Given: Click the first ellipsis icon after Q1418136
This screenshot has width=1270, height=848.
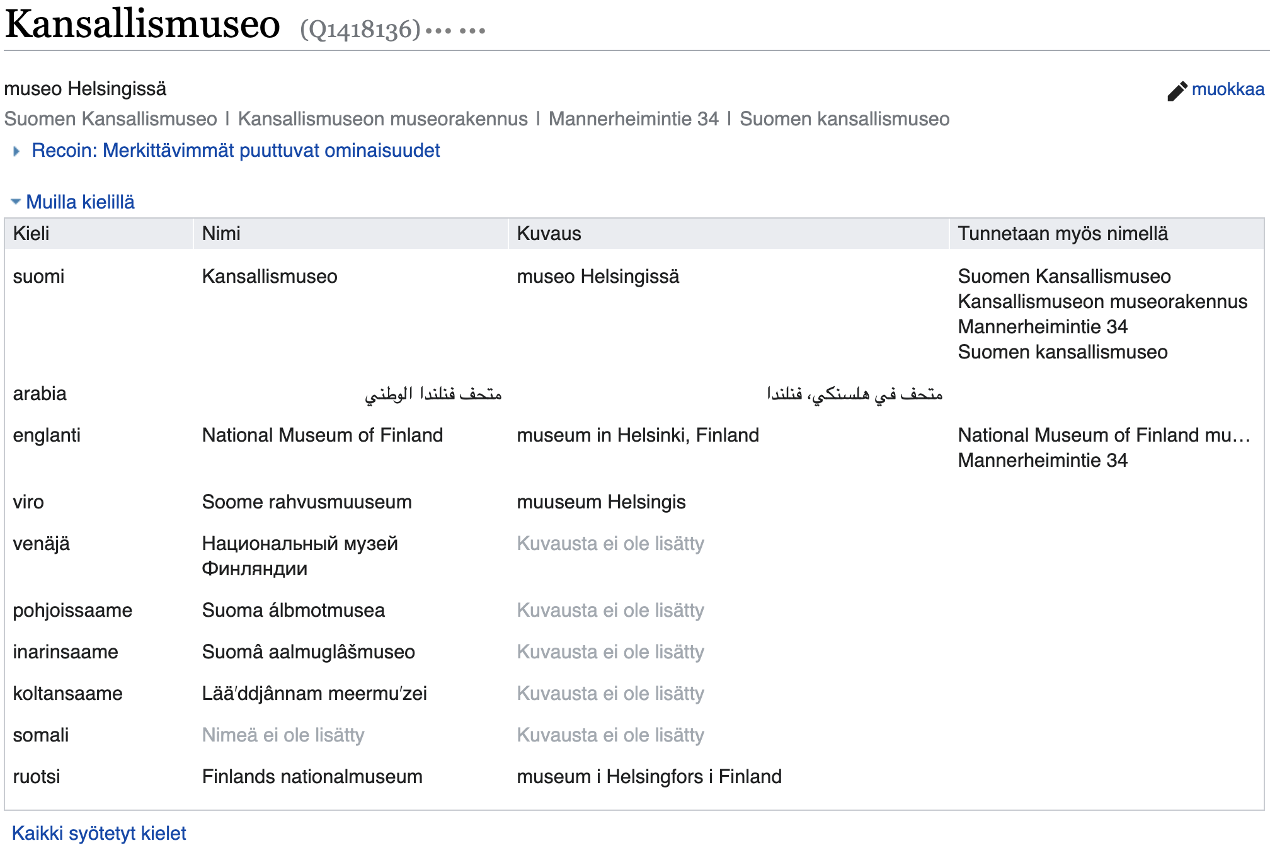Looking at the screenshot, I should point(438,31).
